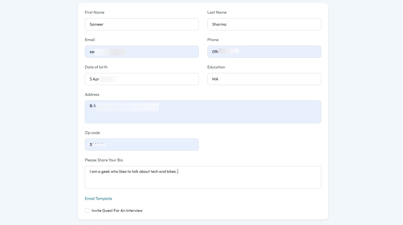Open the Email Template link
The image size is (403, 225).
click(98, 198)
